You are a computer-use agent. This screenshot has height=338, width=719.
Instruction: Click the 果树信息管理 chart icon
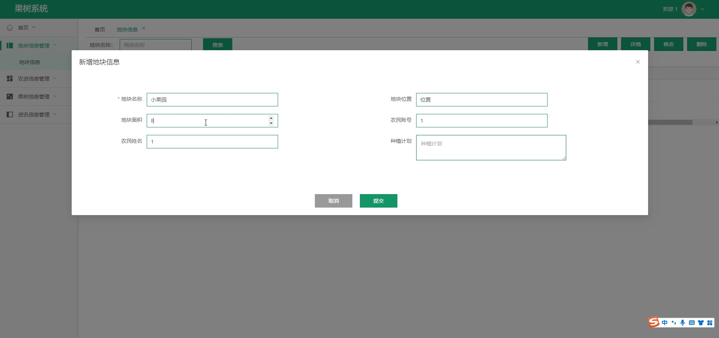[10, 97]
